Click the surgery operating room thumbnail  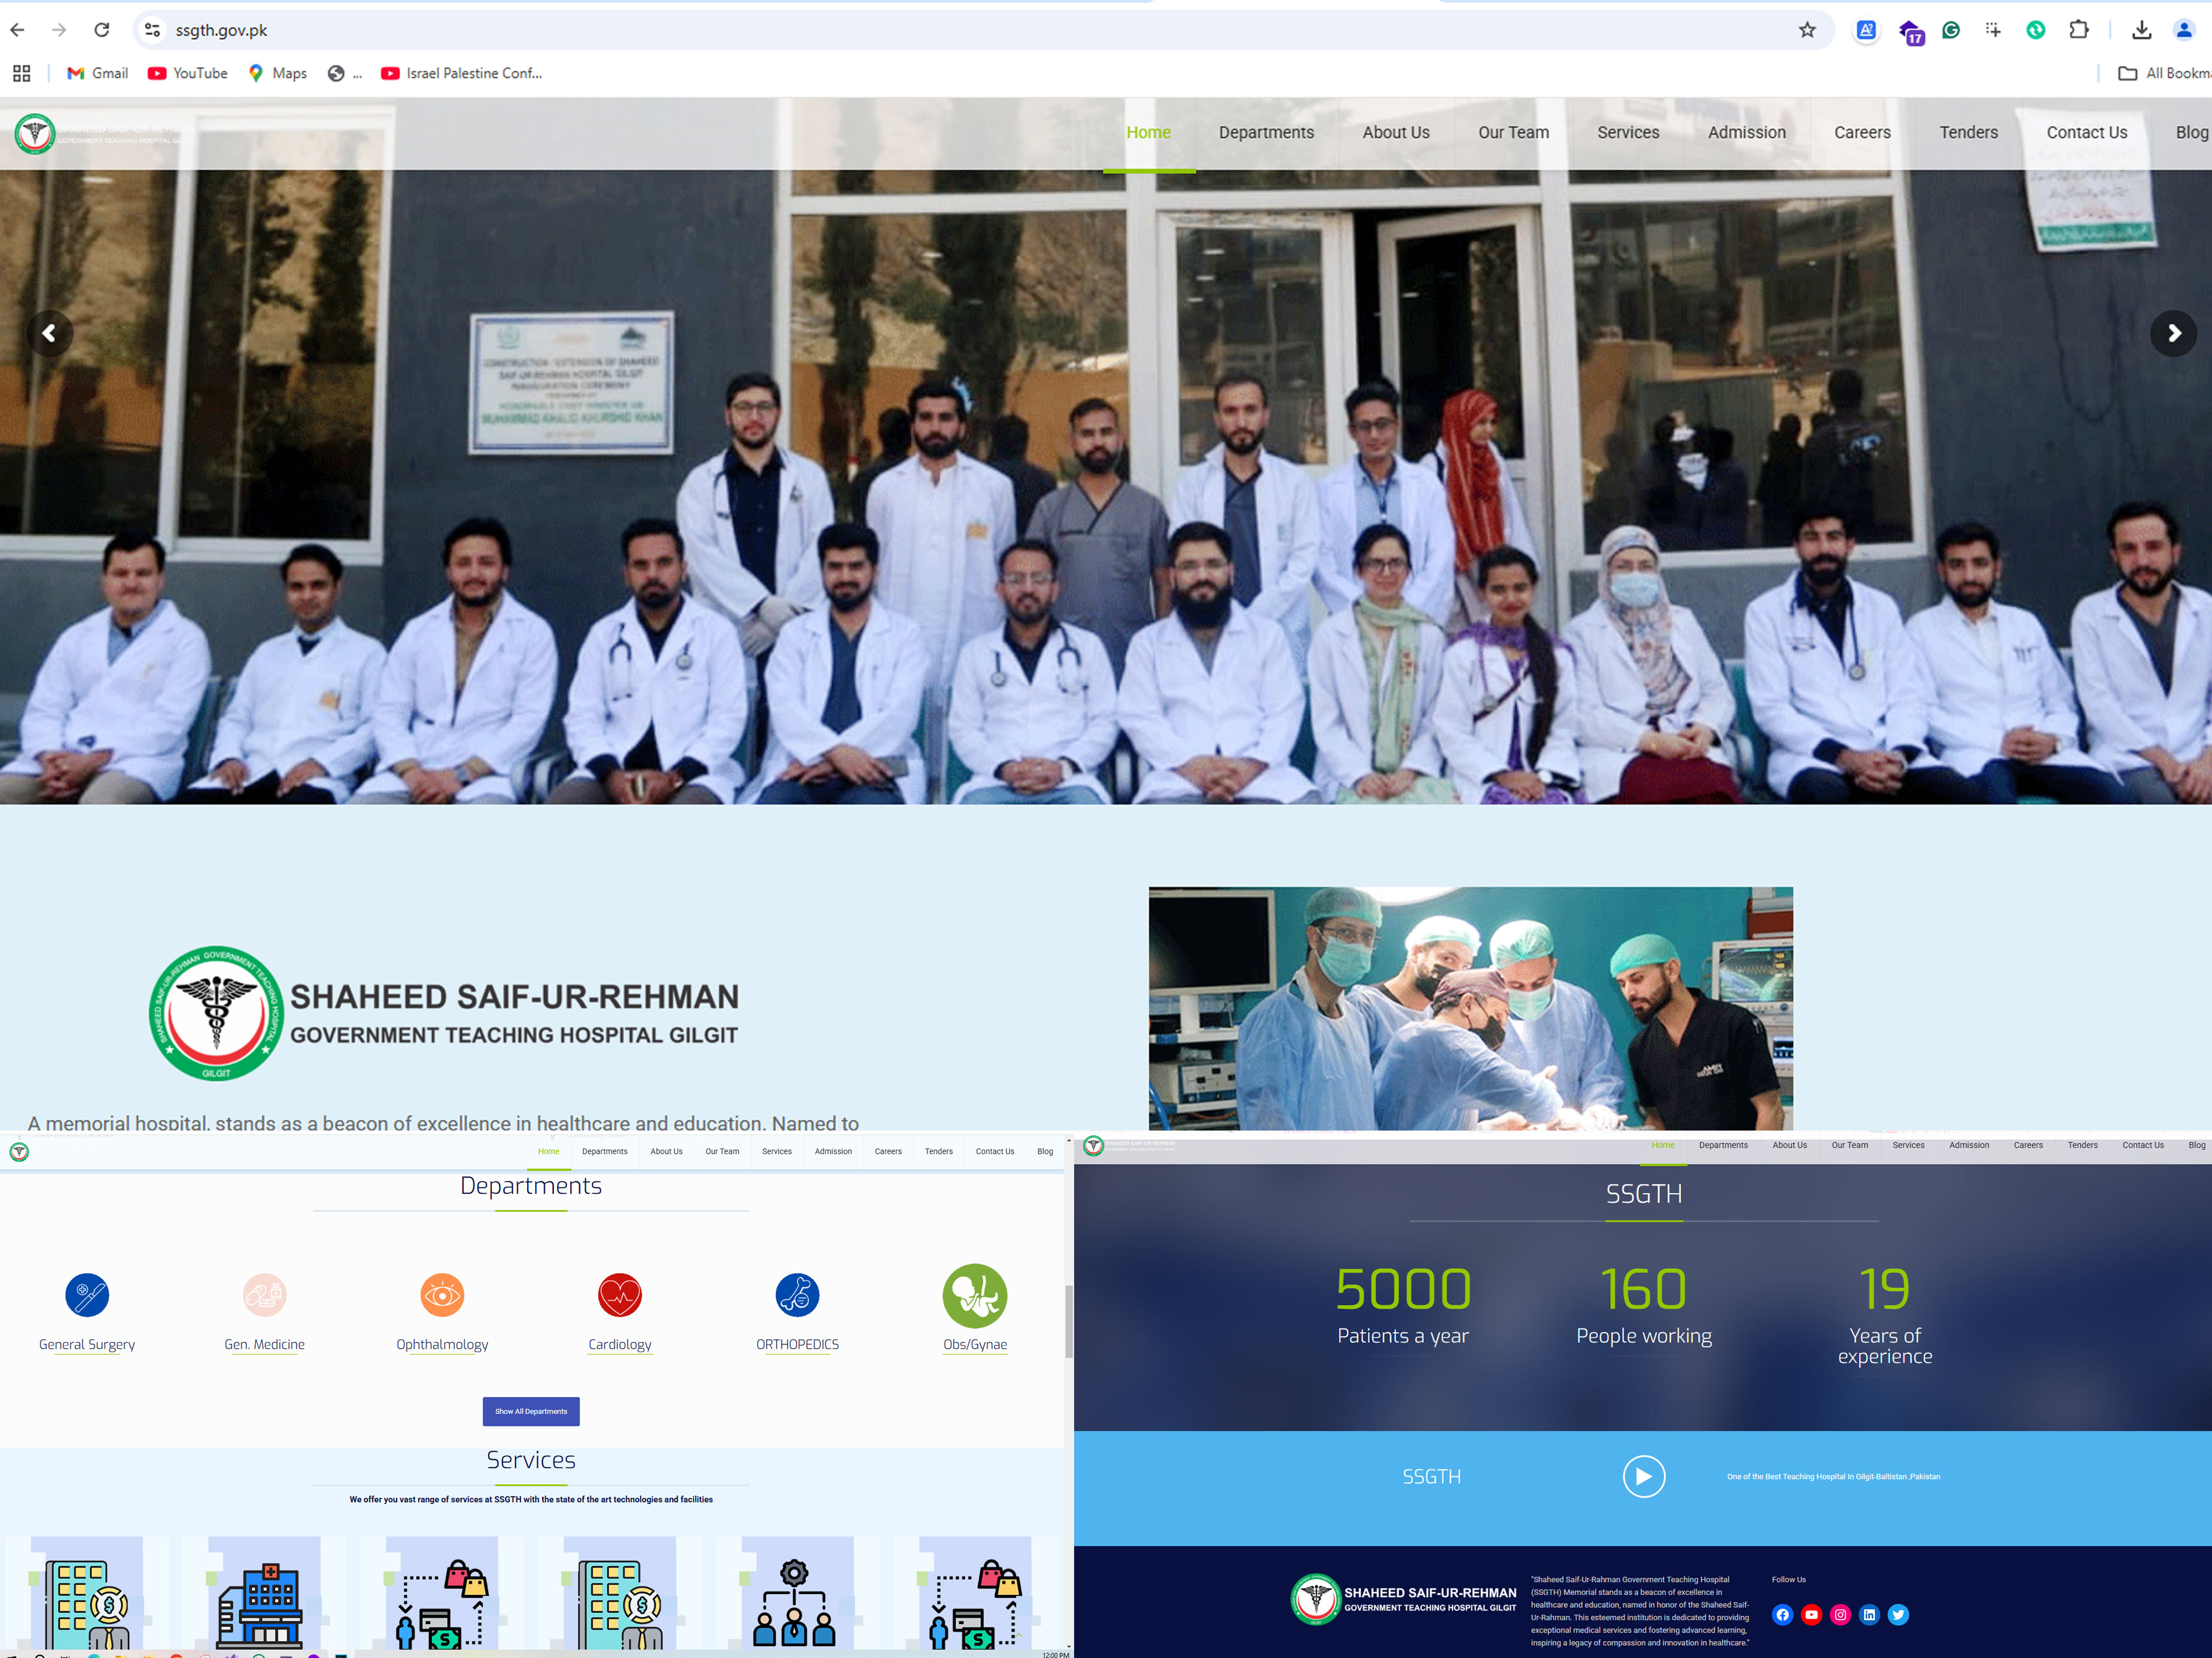coord(1470,1007)
